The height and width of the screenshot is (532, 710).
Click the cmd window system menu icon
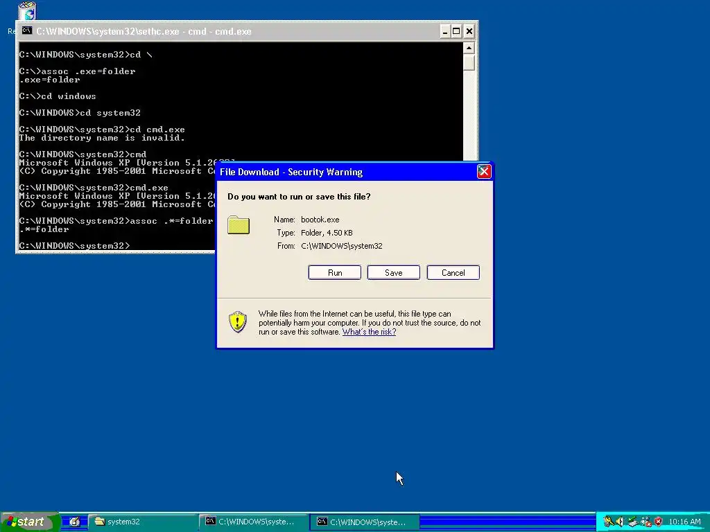click(27, 30)
